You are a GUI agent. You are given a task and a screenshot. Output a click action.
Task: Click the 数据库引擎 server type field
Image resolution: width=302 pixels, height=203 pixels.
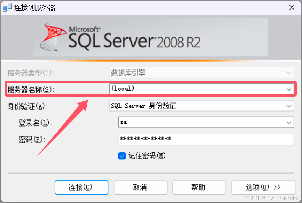(x=202, y=73)
